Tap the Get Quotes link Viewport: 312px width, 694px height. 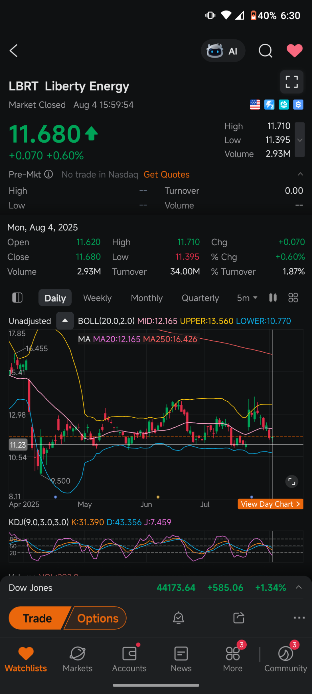point(166,174)
